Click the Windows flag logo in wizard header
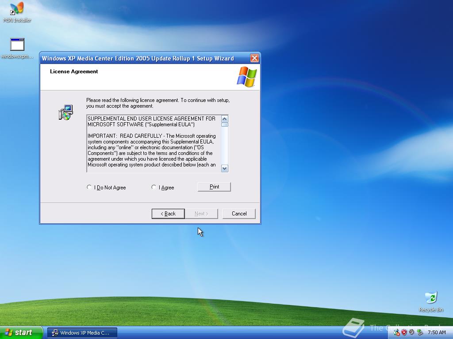The width and height of the screenshot is (453, 339). click(247, 77)
